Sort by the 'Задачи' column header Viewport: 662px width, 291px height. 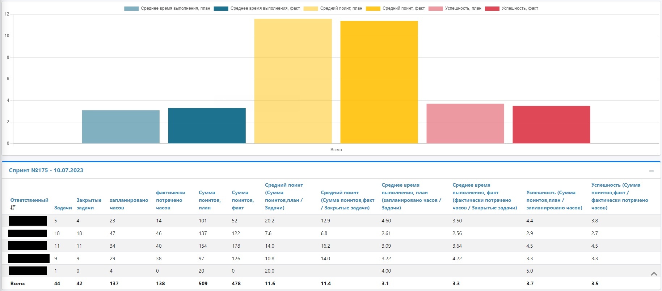63,208
